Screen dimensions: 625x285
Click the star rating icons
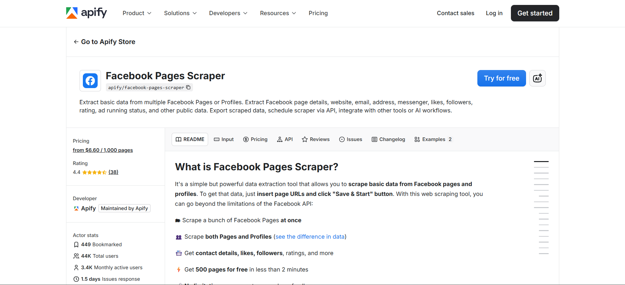tap(94, 172)
